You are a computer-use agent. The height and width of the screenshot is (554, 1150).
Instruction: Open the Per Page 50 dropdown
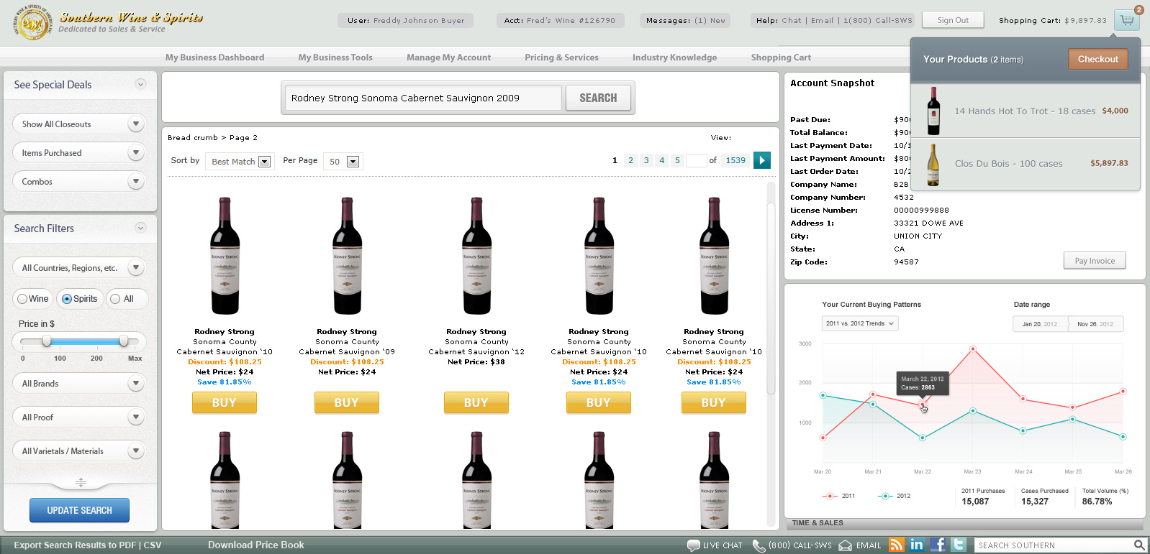(343, 161)
